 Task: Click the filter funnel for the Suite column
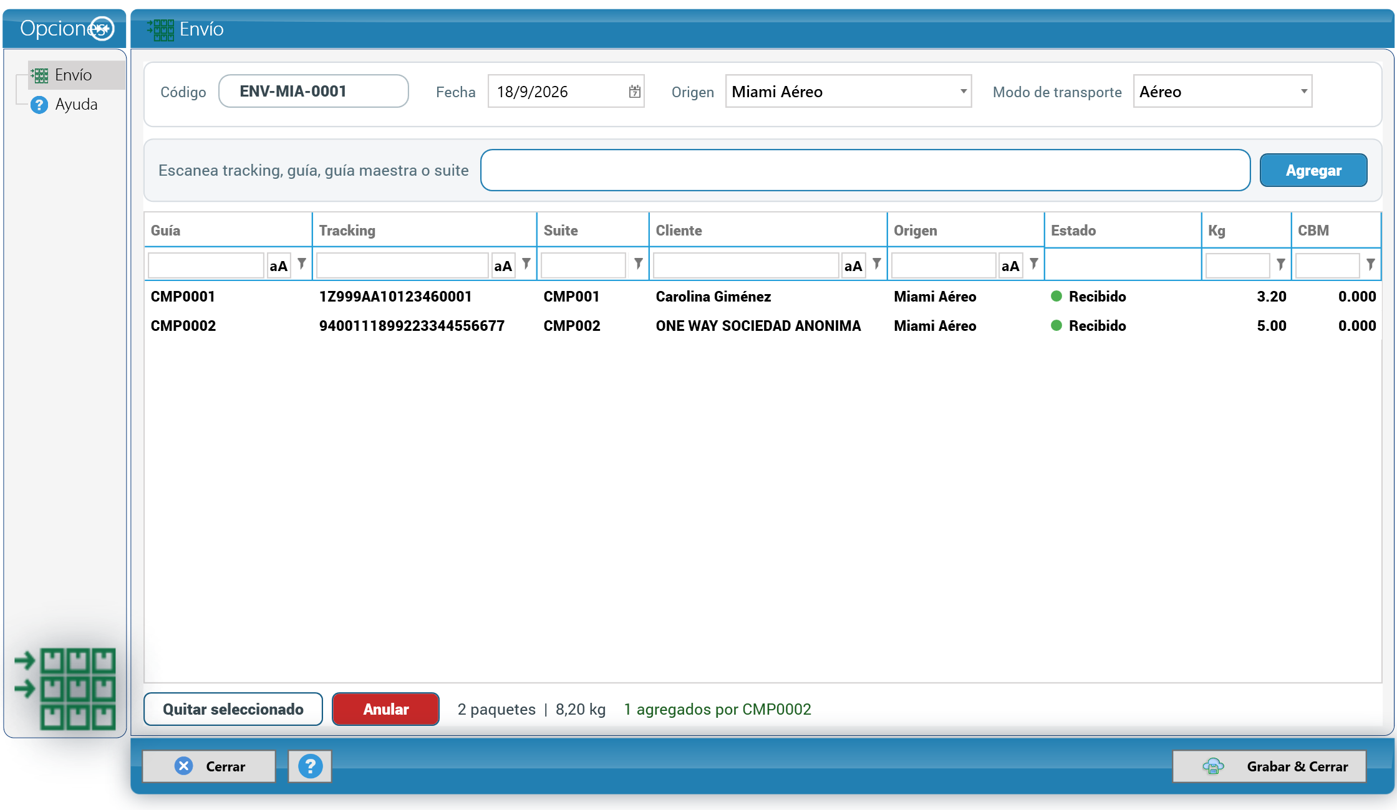coord(639,265)
